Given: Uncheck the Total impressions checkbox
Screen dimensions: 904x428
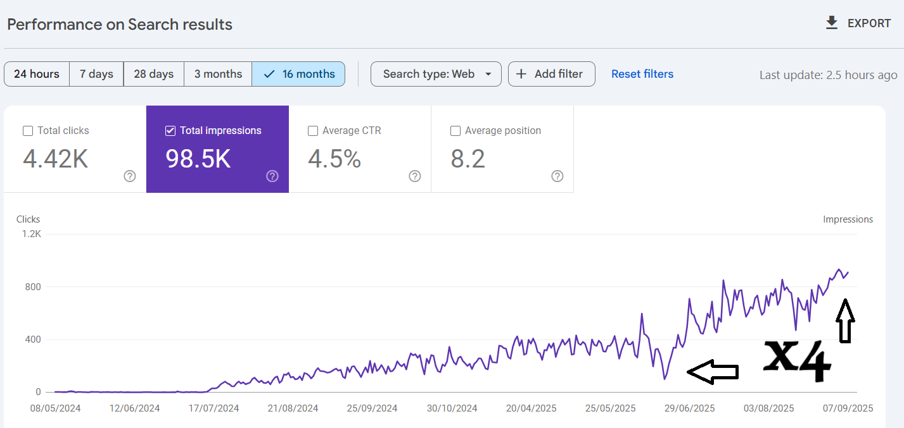Looking at the screenshot, I should pyautogui.click(x=170, y=131).
